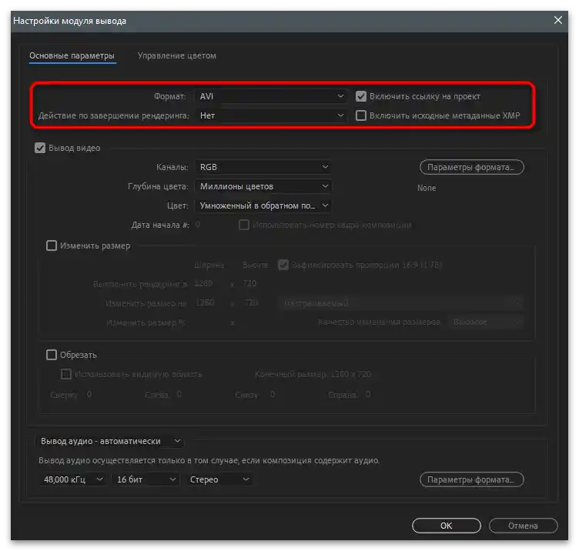Click video Параметры формата button near None
This screenshot has width=579, height=551.
(471, 167)
